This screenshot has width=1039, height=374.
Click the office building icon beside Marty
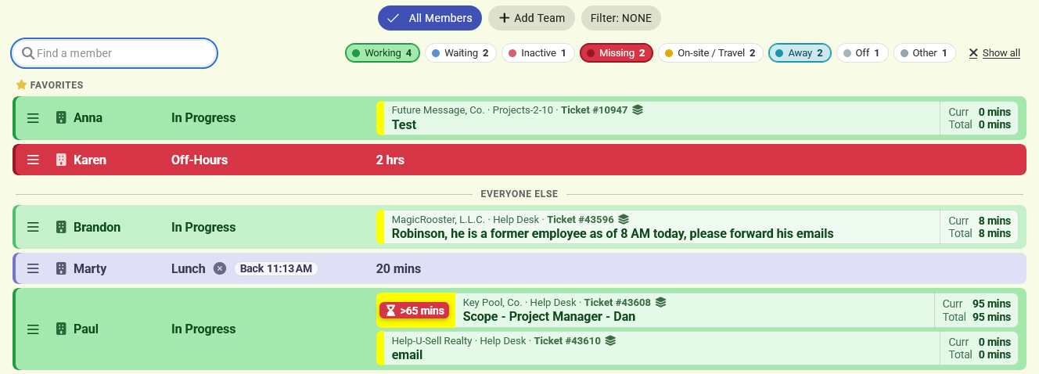(x=61, y=268)
